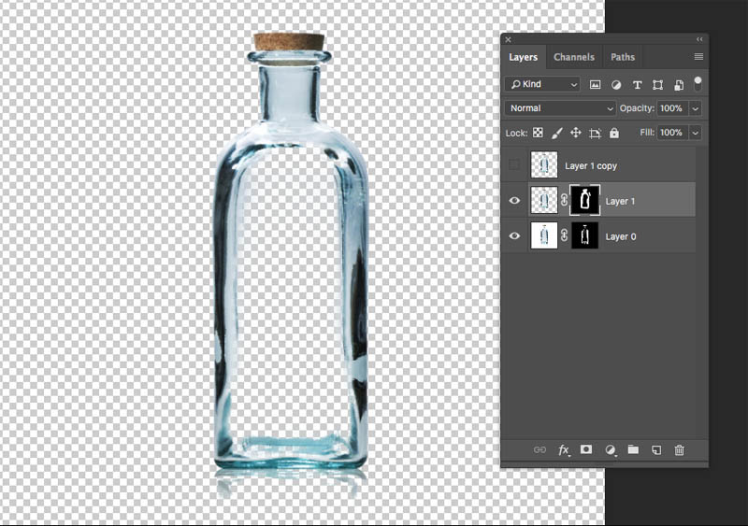Open the Normal blend mode dropdown
The width and height of the screenshot is (748, 526).
(x=560, y=108)
